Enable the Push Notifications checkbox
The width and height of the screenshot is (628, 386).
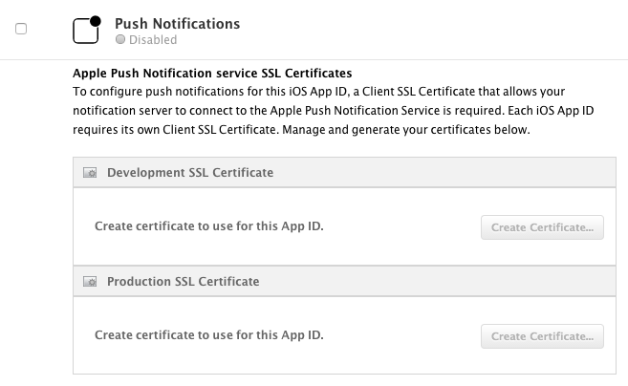[21, 29]
